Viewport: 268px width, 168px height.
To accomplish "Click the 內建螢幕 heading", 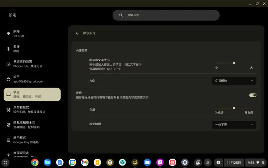I will pyautogui.click(x=82, y=50).
